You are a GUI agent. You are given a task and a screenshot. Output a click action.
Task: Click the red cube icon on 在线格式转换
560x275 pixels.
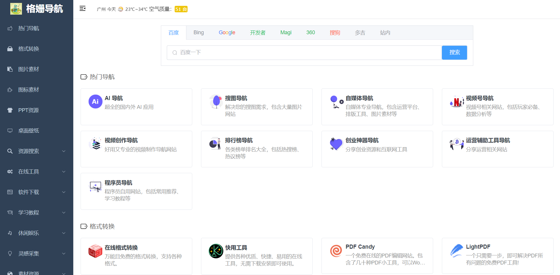[96, 251]
